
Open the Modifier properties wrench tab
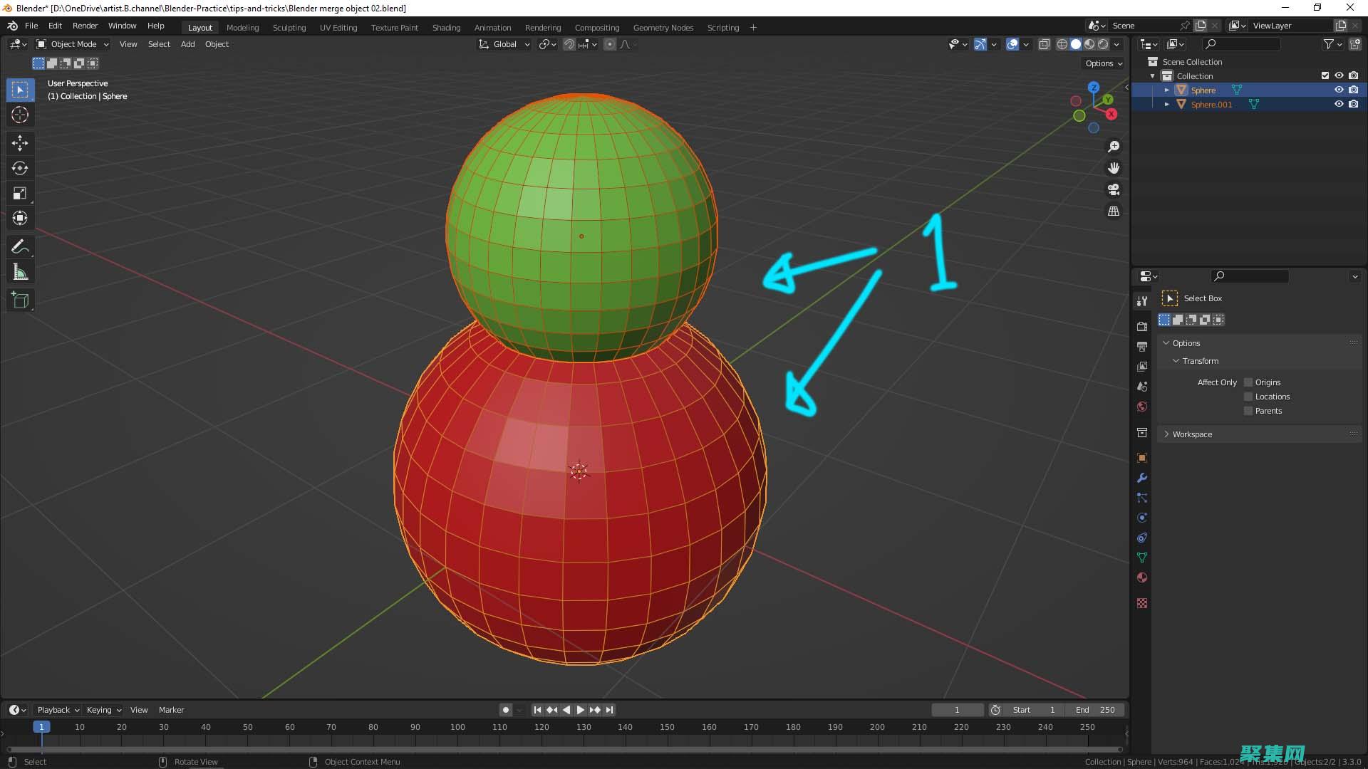tap(1142, 478)
